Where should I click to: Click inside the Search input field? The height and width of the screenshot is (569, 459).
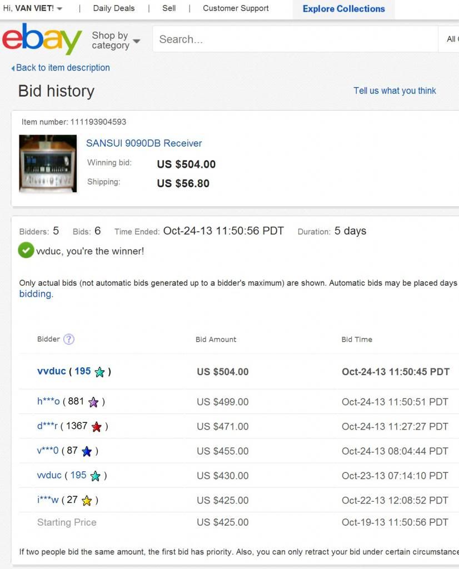[x=296, y=39]
